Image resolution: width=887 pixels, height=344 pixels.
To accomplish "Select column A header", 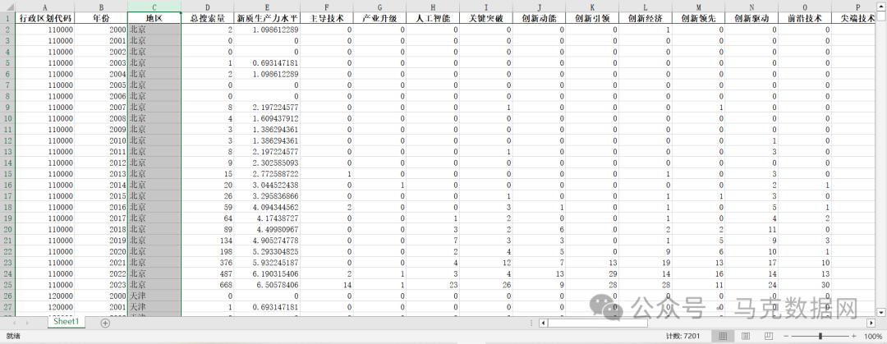I will point(44,7).
